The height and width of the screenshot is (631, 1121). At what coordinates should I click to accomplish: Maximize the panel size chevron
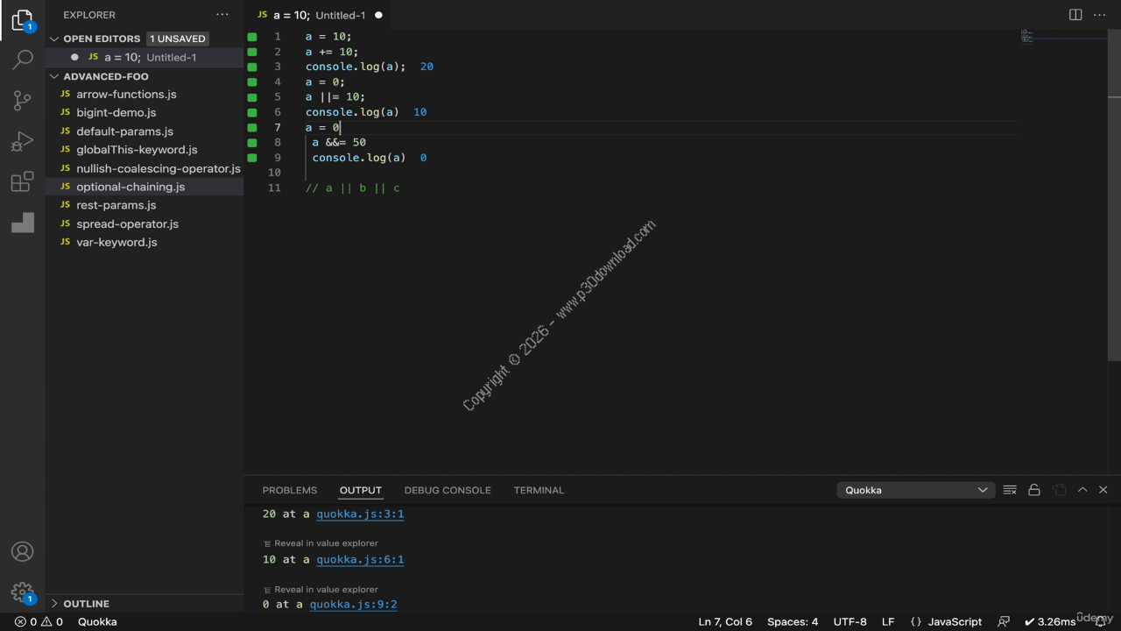click(1082, 490)
